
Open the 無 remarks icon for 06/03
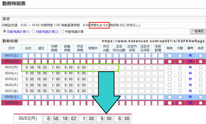[x=190, y=67]
